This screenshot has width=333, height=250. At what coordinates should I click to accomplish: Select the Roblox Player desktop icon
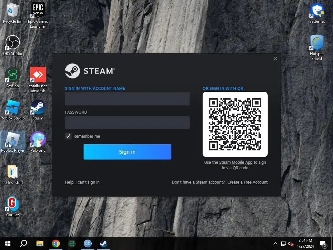pos(13,142)
